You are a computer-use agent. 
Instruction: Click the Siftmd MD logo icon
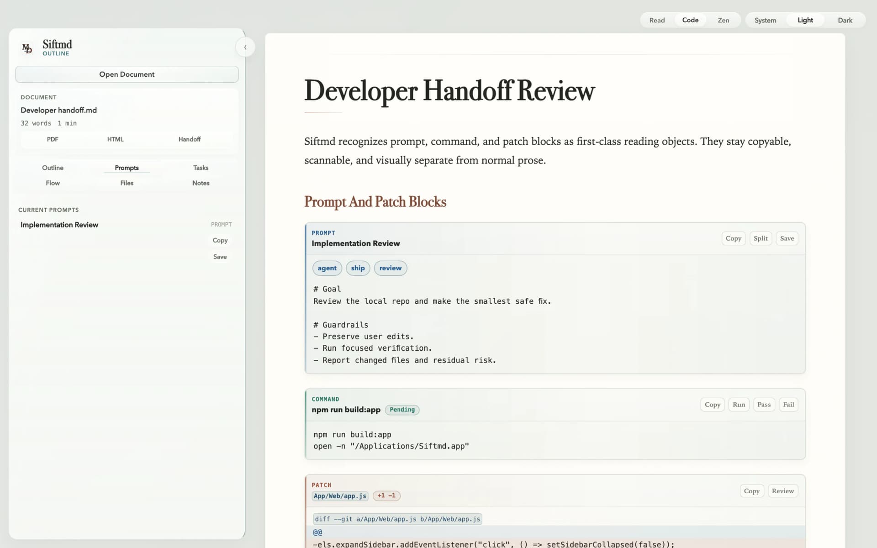pos(27,48)
